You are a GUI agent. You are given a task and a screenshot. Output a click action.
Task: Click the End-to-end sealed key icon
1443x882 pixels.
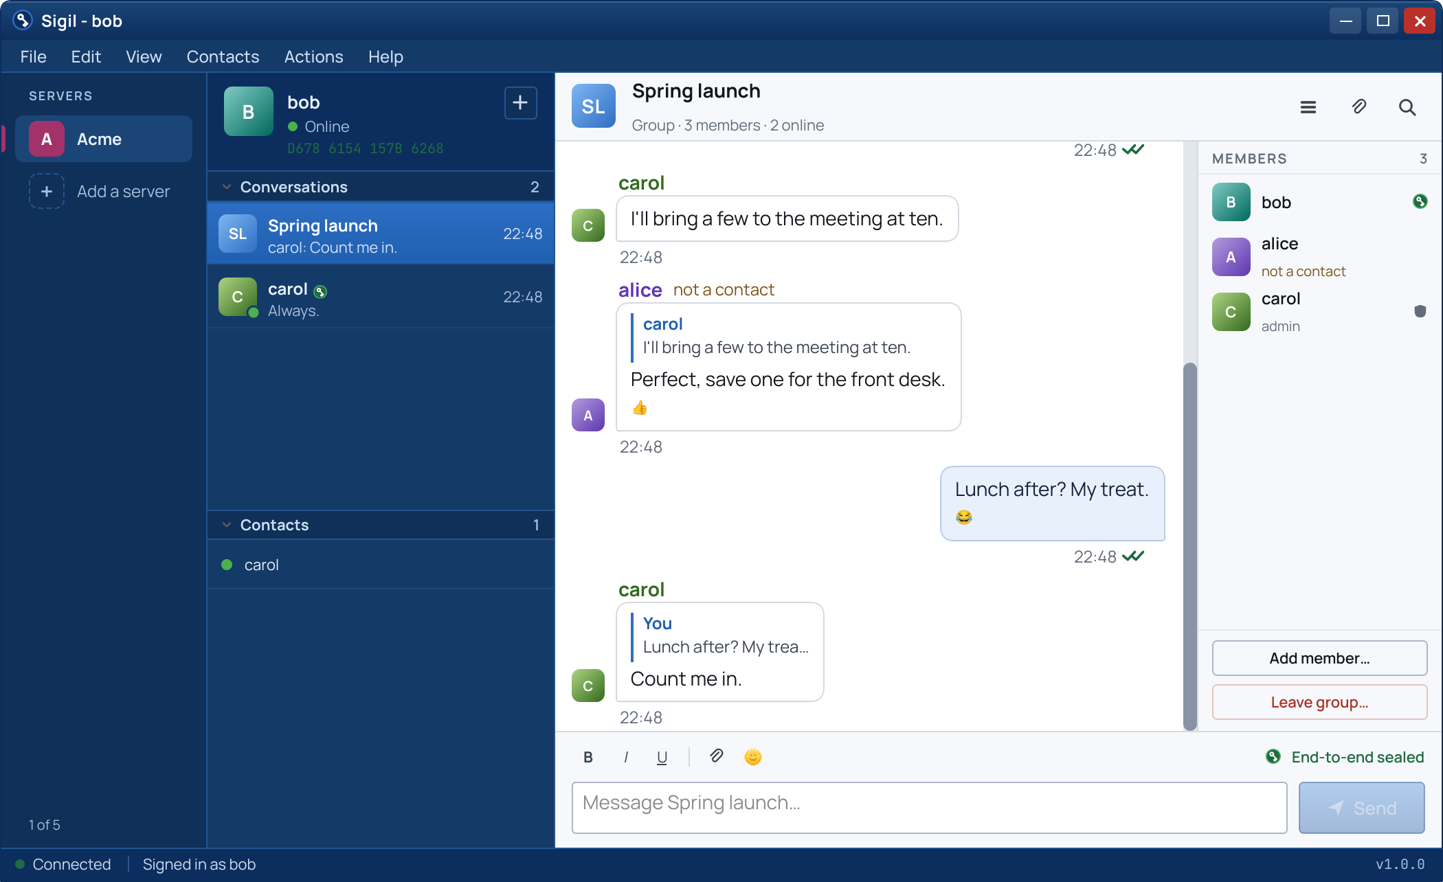click(1273, 756)
